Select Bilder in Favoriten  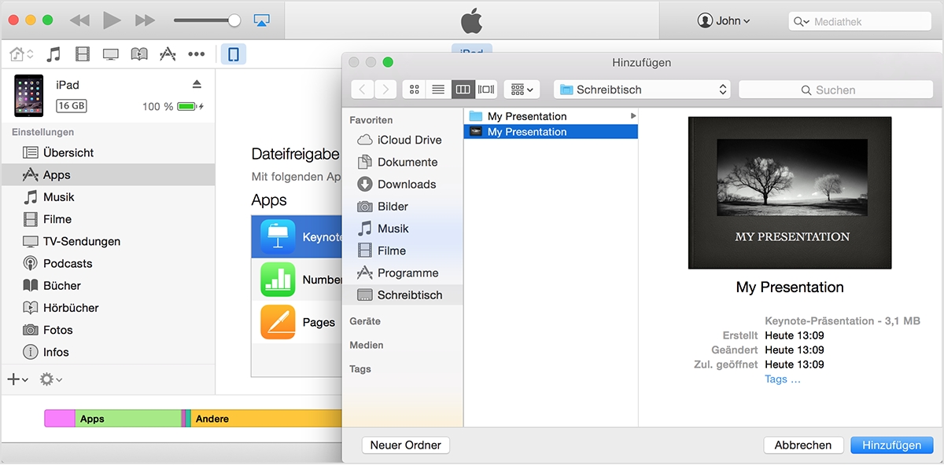[x=403, y=207]
